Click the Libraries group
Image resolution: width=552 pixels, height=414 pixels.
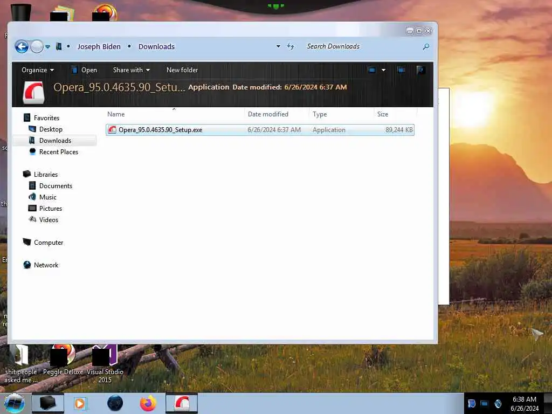tap(45, 174)
